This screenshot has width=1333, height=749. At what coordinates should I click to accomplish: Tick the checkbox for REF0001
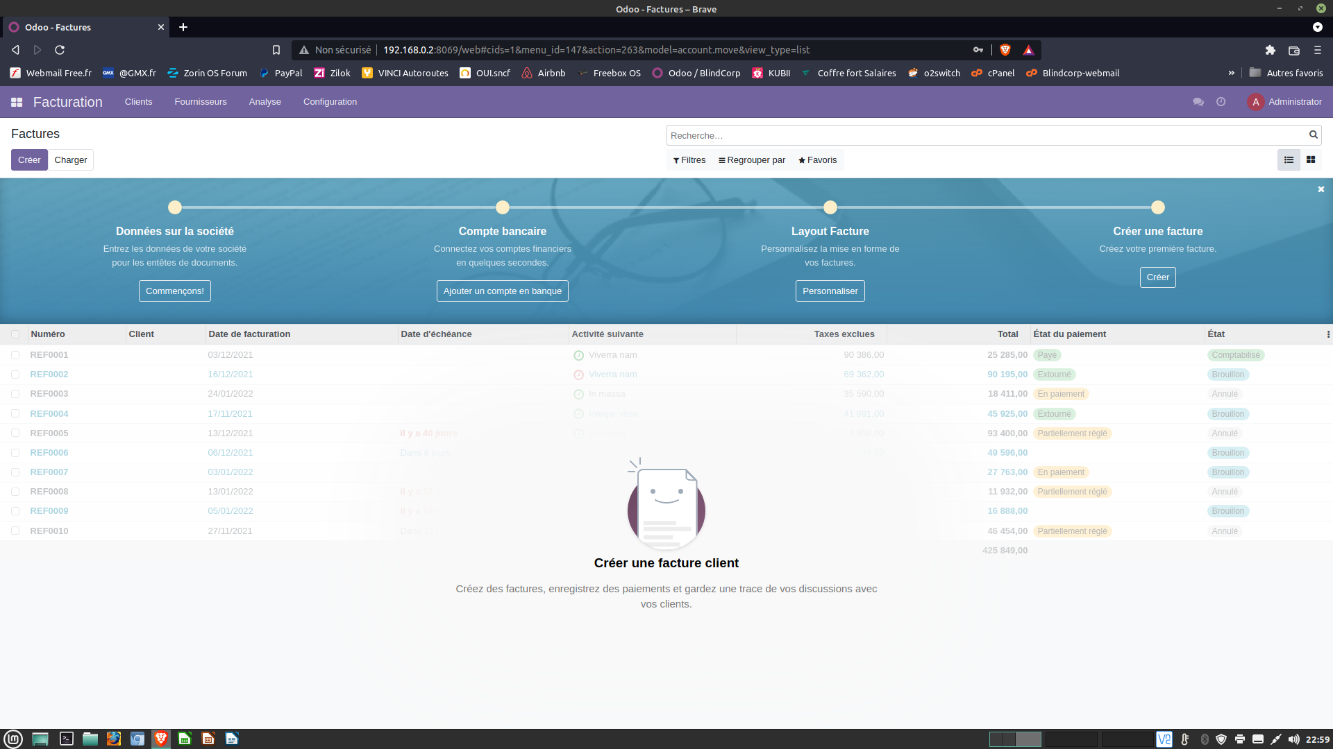click(15, 355)
